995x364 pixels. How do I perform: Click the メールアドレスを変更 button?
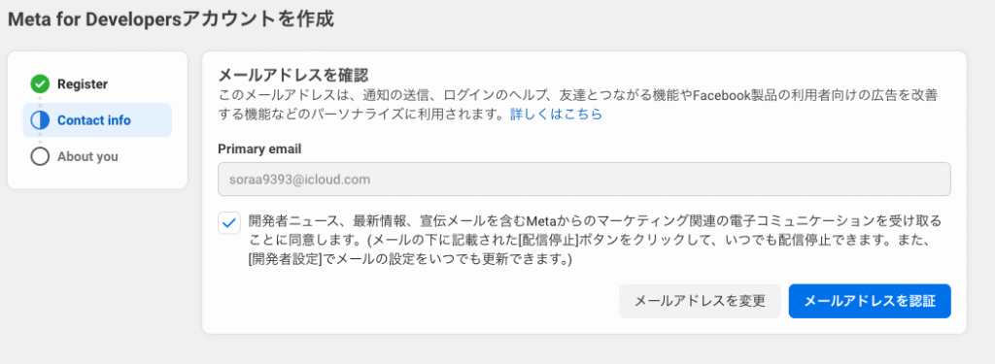click(700, 301)
